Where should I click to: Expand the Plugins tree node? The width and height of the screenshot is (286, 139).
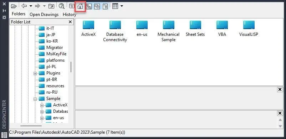pos(35,73)
